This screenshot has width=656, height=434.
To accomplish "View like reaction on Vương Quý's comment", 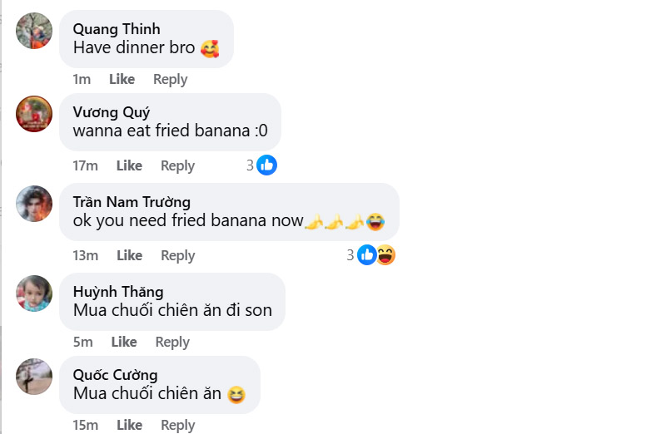I will click(x=266, y=165).
